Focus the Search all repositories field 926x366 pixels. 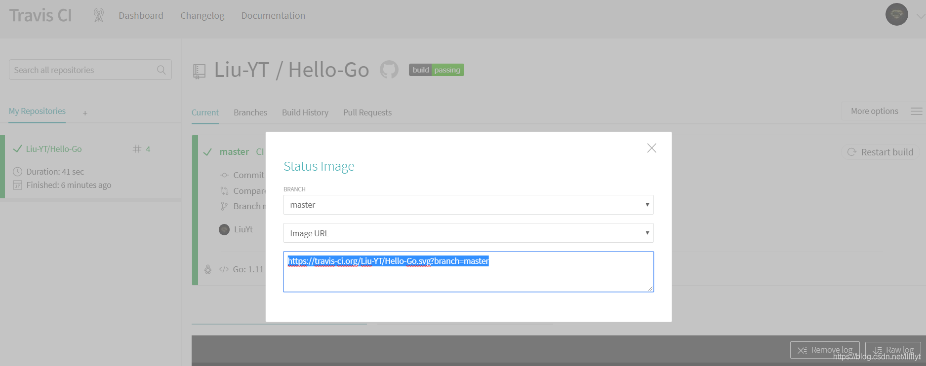[90, 70]
